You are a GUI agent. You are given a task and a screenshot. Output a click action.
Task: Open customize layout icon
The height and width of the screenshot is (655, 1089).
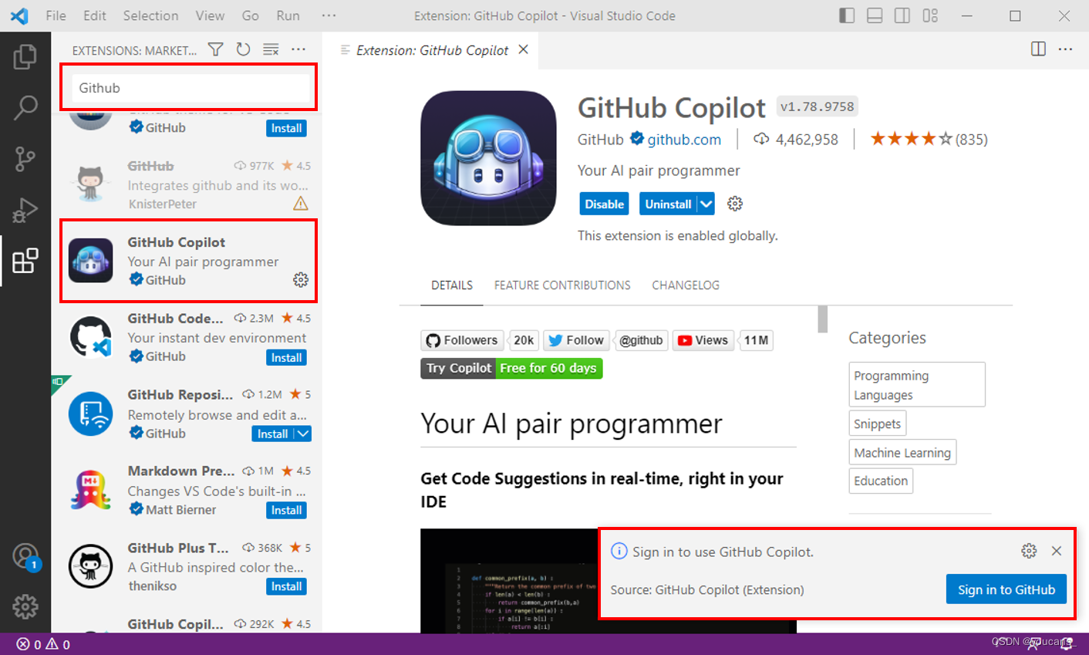click(x=930, y=15)
